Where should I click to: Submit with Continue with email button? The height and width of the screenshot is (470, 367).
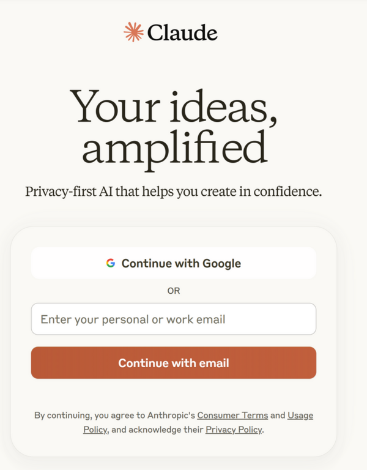click(174, 363)
